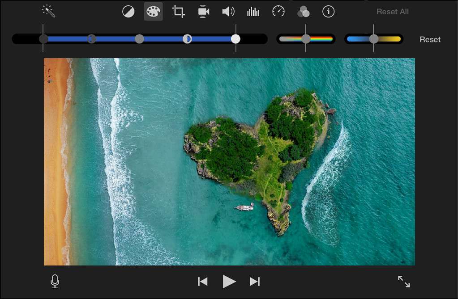Open the color balance tool
Screen dimensions: 458x299
click(128, 11)
